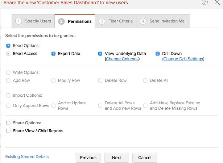Toggle the View Underlying Data checkbox

point(100,54)
